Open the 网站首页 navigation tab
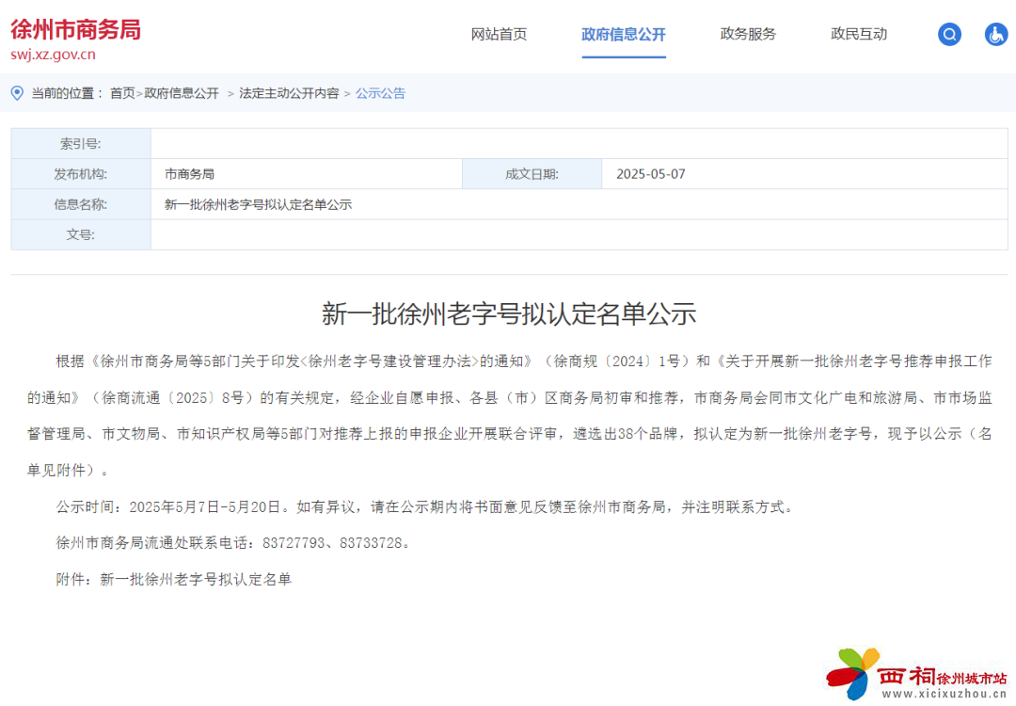The image size is (1016, 706). coord(499,35)
